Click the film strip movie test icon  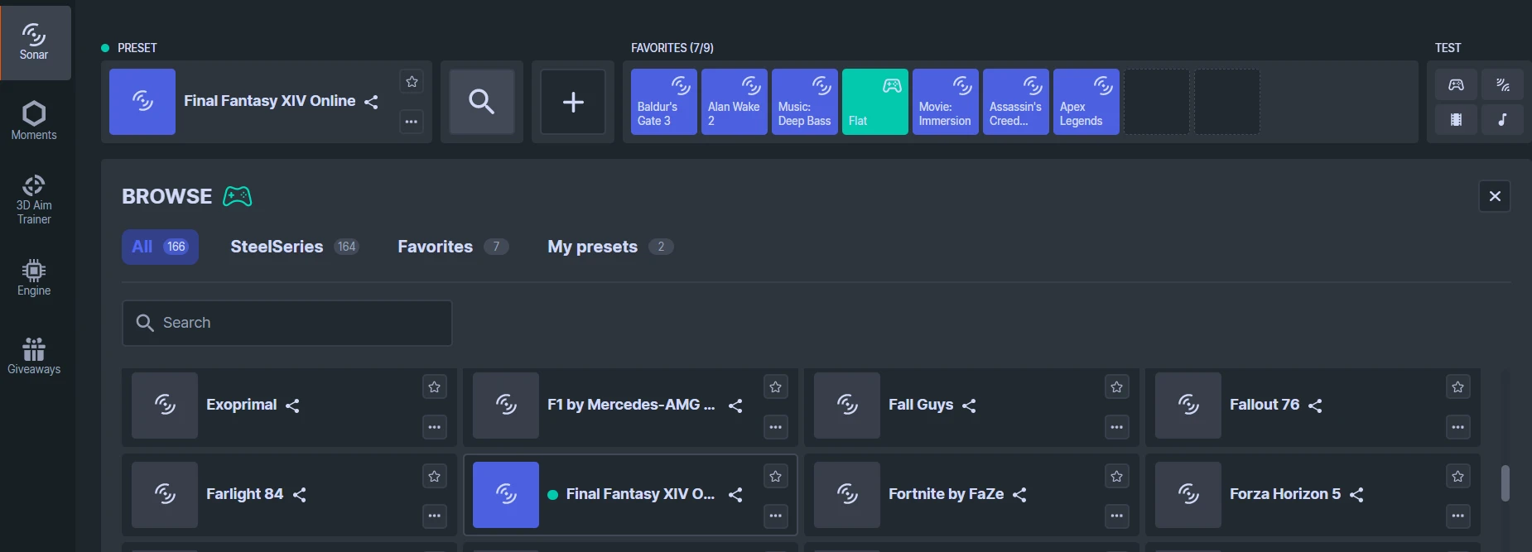tap(1456, 119)
